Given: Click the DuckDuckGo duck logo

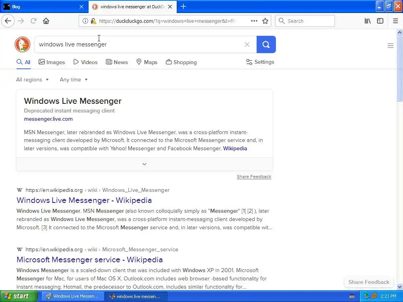Looking at the screenshot, I should (22, 44).
